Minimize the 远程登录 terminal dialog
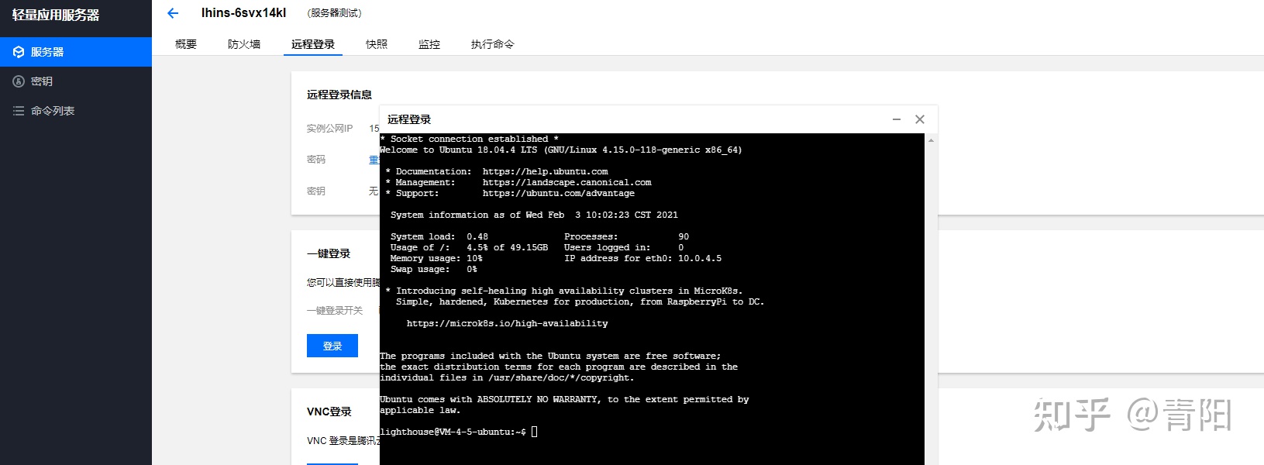The image size is (1264, 465). click(x=897, y=119)
